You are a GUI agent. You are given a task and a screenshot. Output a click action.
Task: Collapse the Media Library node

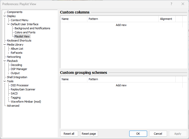coord(5,45)
